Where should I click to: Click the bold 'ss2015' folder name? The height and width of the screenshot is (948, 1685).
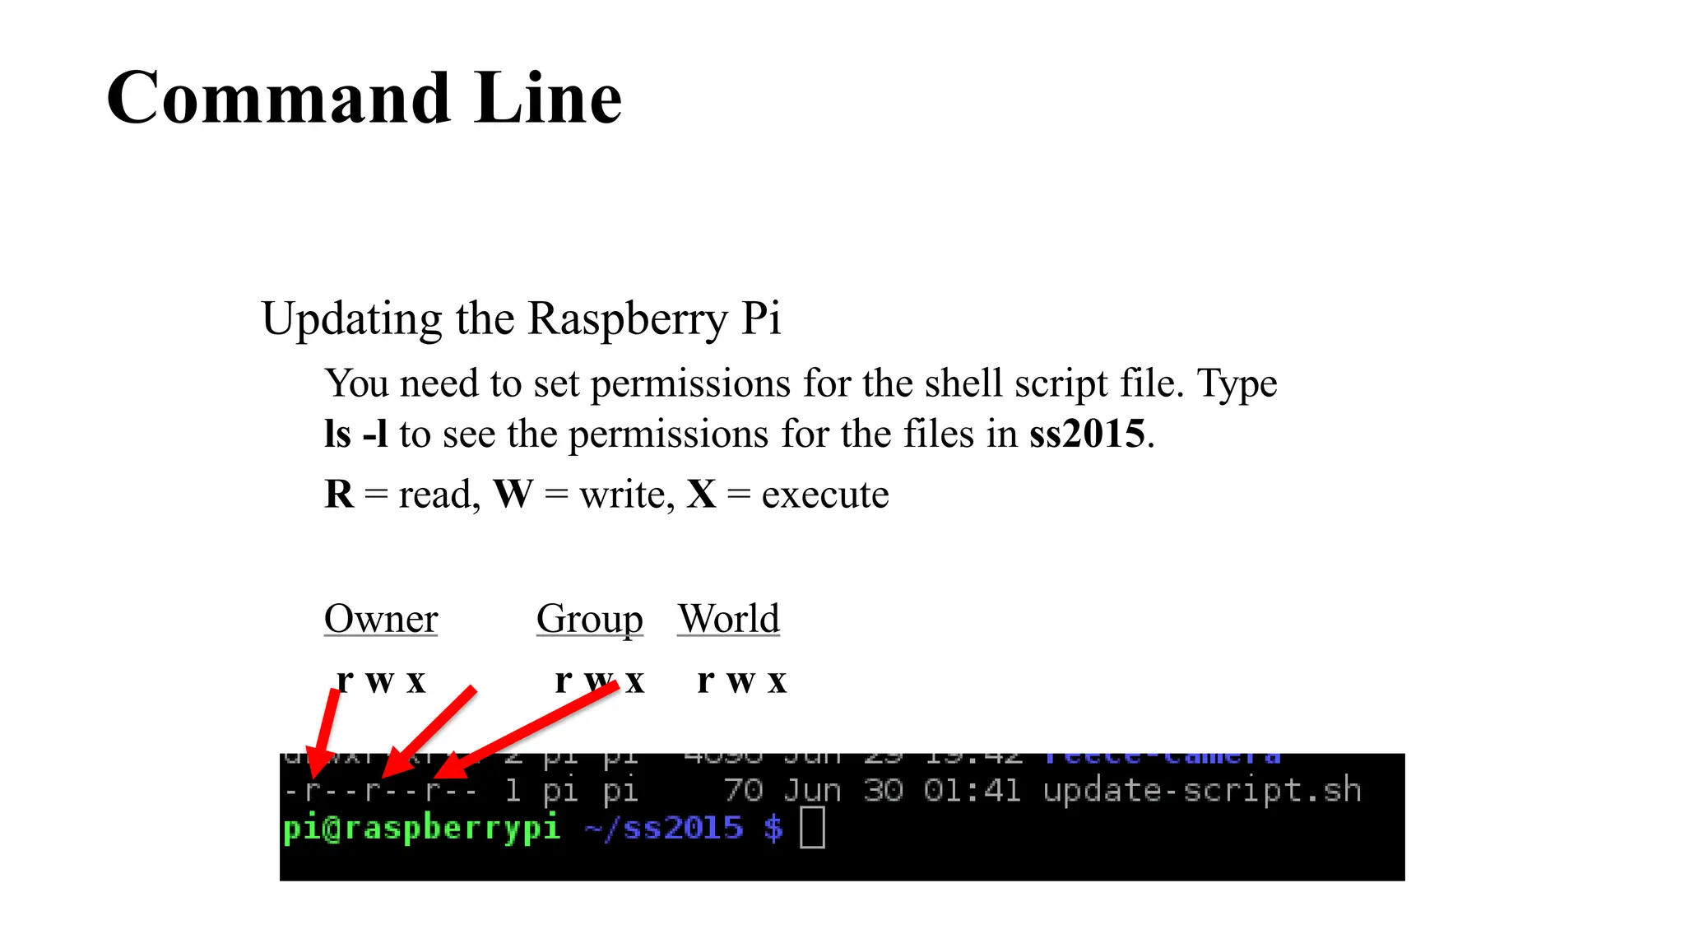1087,434
